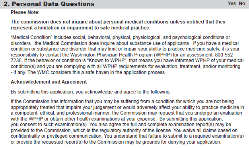The height and width of the screenshot is (148, 249).
Task: Select the bold sentence starting "The commission does not inquire"
Action: 118,25
